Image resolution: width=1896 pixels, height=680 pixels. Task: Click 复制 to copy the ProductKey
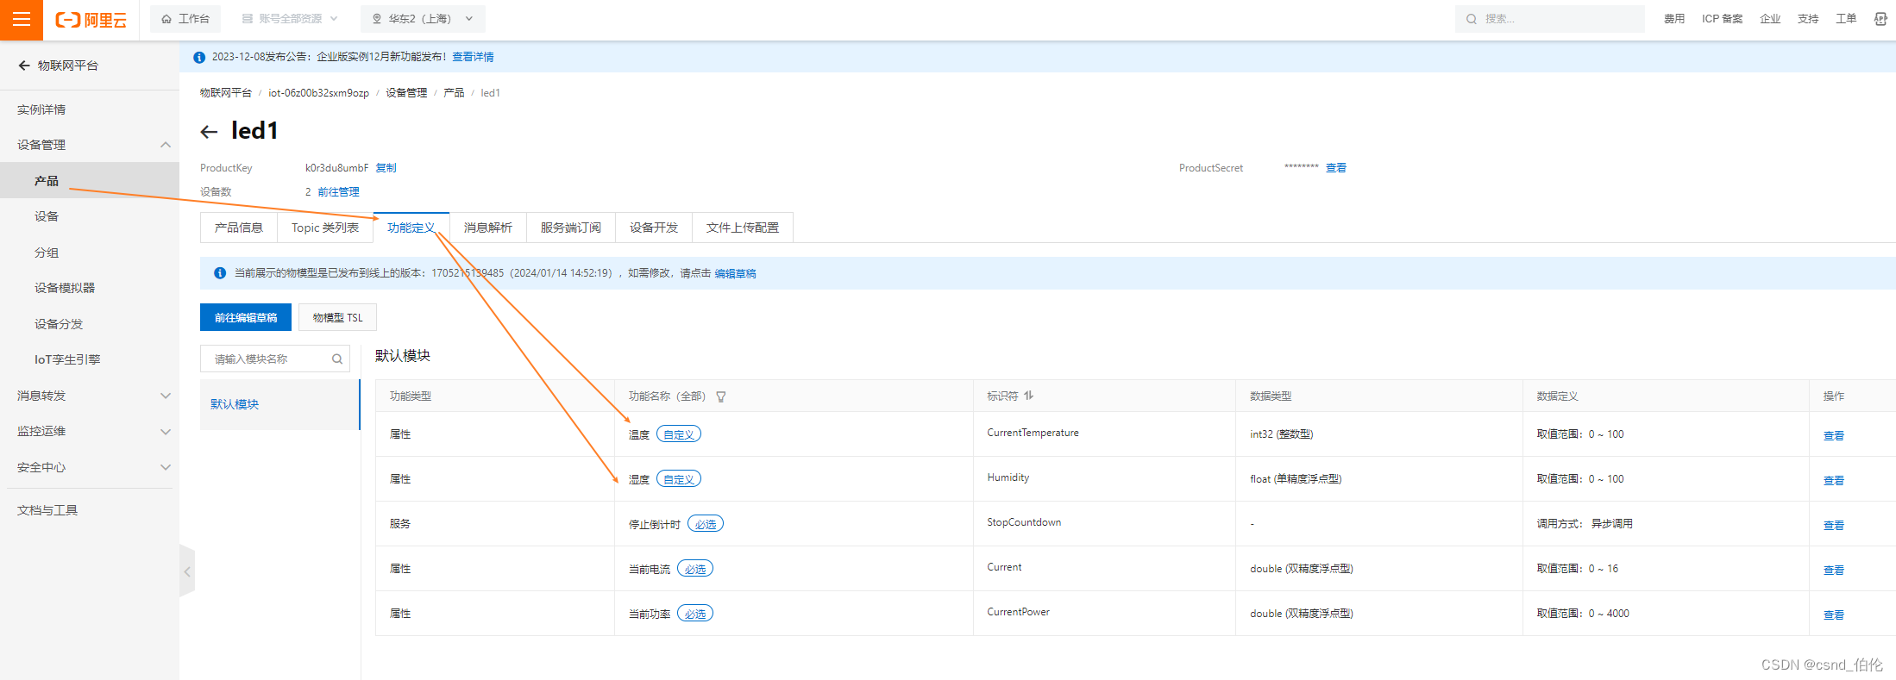pos(386,168)
